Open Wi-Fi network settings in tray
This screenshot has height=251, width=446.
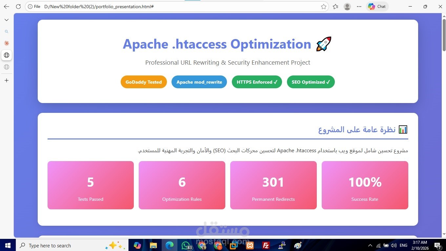click(378, 245)
